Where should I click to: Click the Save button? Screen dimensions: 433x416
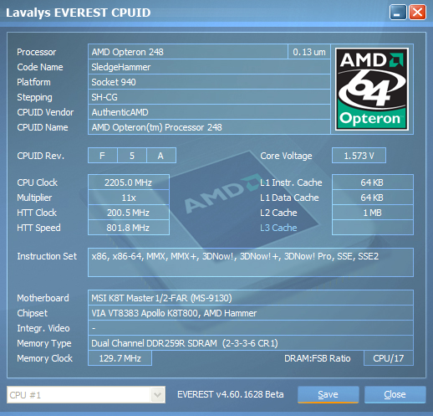tap(328, 394)
